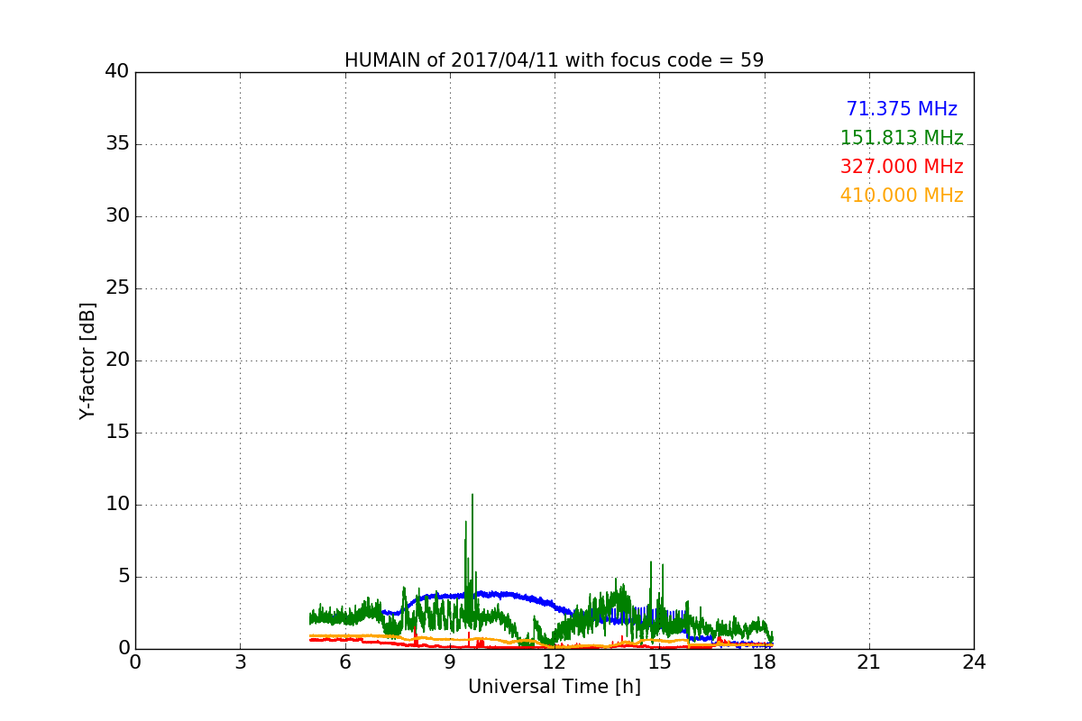This screenshot has height=721, width=1082.
Task: Click the x-axis tick label 12
Action: tap(555, 662)
